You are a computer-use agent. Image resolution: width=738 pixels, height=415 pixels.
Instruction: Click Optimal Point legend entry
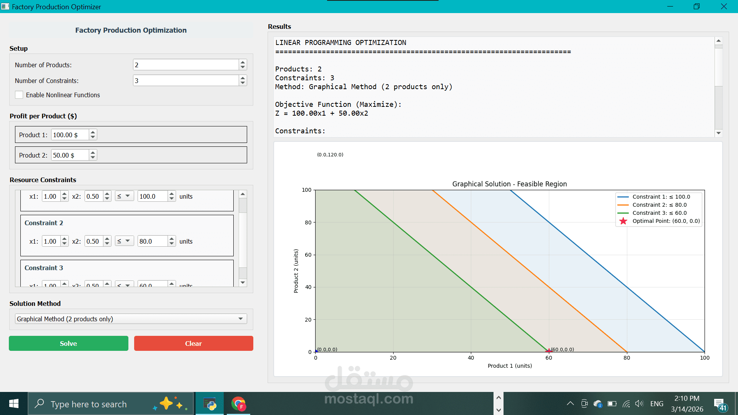659,221
